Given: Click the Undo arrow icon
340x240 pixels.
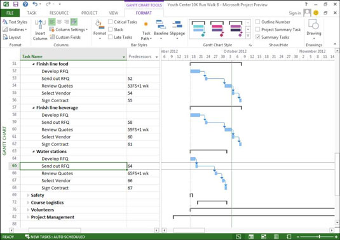Looking at the screenshot, I should pyautogui.click(x=35, y=4).
